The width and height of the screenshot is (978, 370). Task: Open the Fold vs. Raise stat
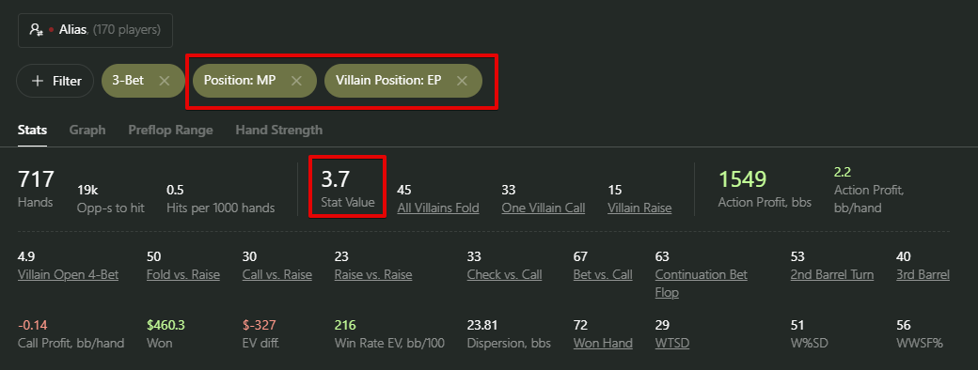pyautogui.click(x=183, y=275)
